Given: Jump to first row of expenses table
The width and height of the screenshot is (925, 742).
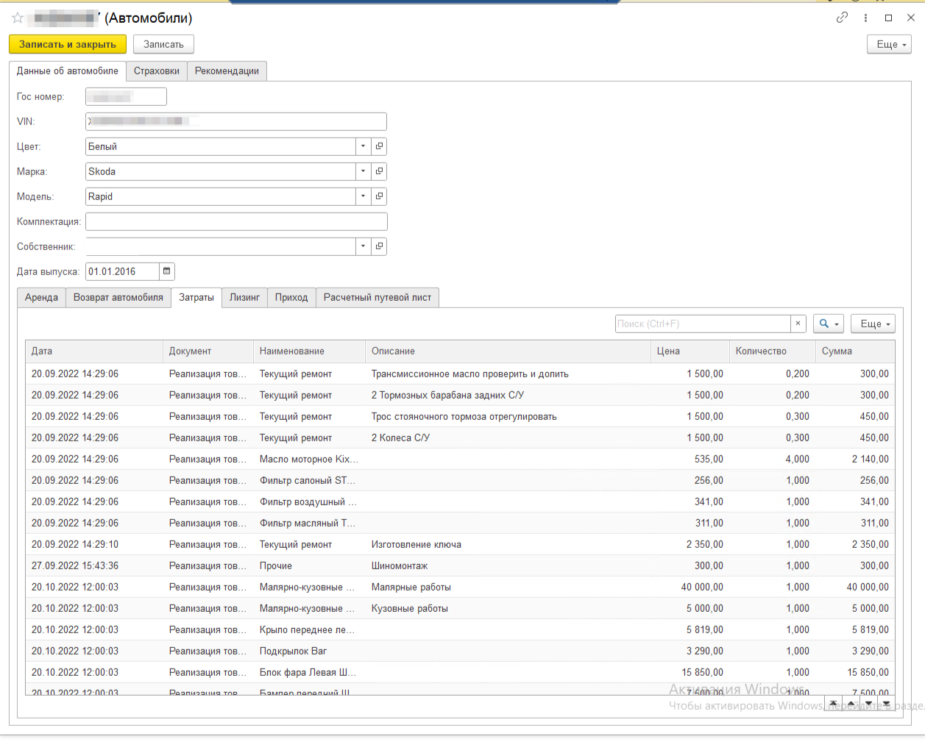Looking at the screenshot, I should point(833,704).
